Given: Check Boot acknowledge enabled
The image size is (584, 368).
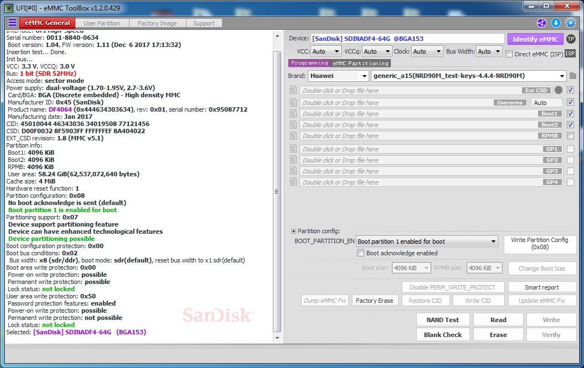Looking at the screenshot, I should coord(360,253).
